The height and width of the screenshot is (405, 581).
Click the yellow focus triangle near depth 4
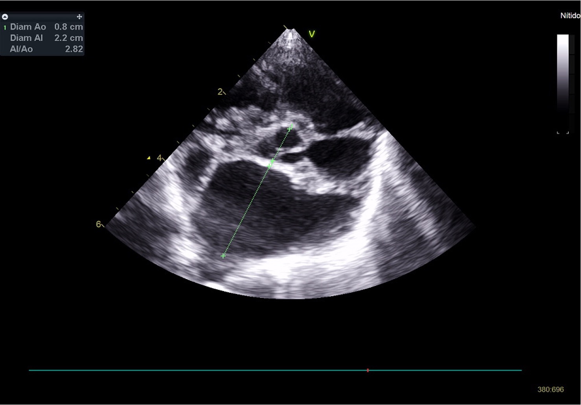tap(149, 158)
